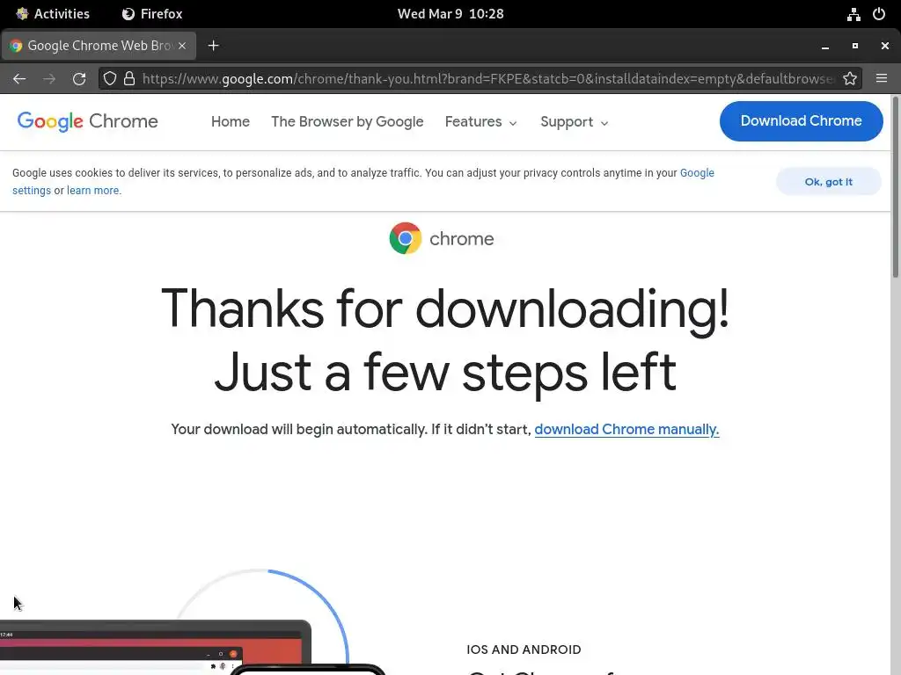Minimize the Firefox window
Screen dimensions: 901x675
pos(825,46)
